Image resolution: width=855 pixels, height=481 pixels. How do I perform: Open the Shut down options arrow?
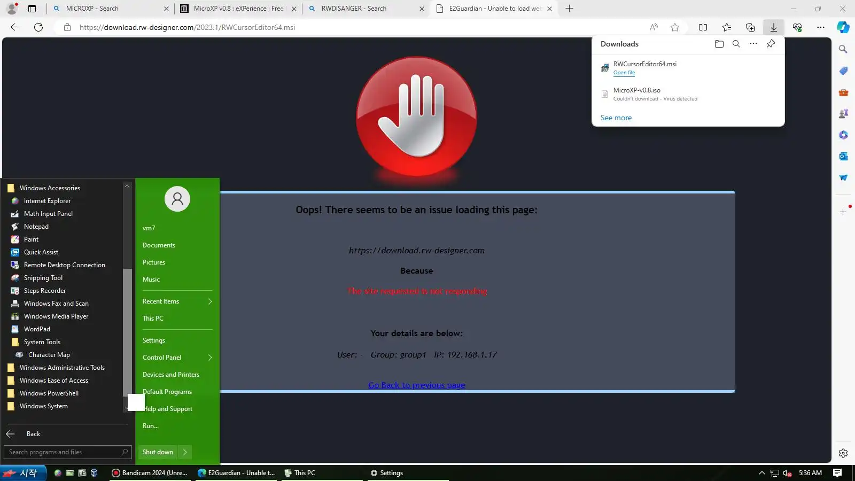click(185, 452)
